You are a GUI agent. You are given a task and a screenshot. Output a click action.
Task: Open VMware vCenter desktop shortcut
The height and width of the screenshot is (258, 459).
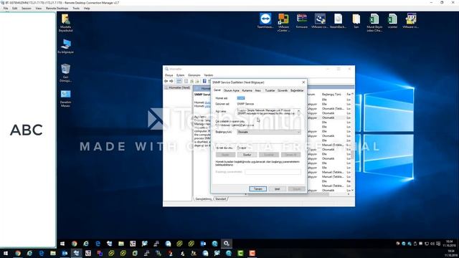point(283,22)
